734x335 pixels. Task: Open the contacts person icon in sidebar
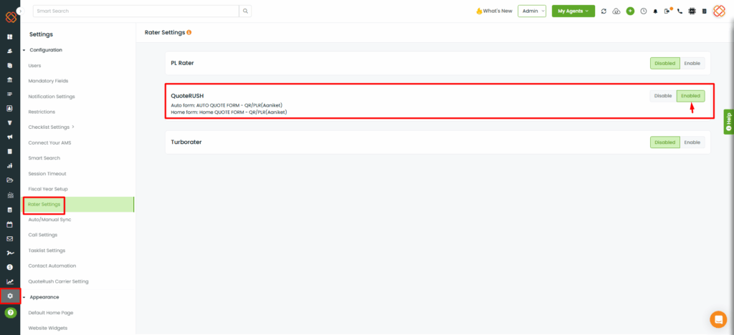10,51
